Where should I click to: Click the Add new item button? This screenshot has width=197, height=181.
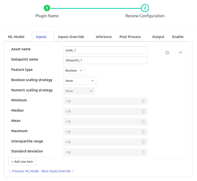tap(22, 162)
